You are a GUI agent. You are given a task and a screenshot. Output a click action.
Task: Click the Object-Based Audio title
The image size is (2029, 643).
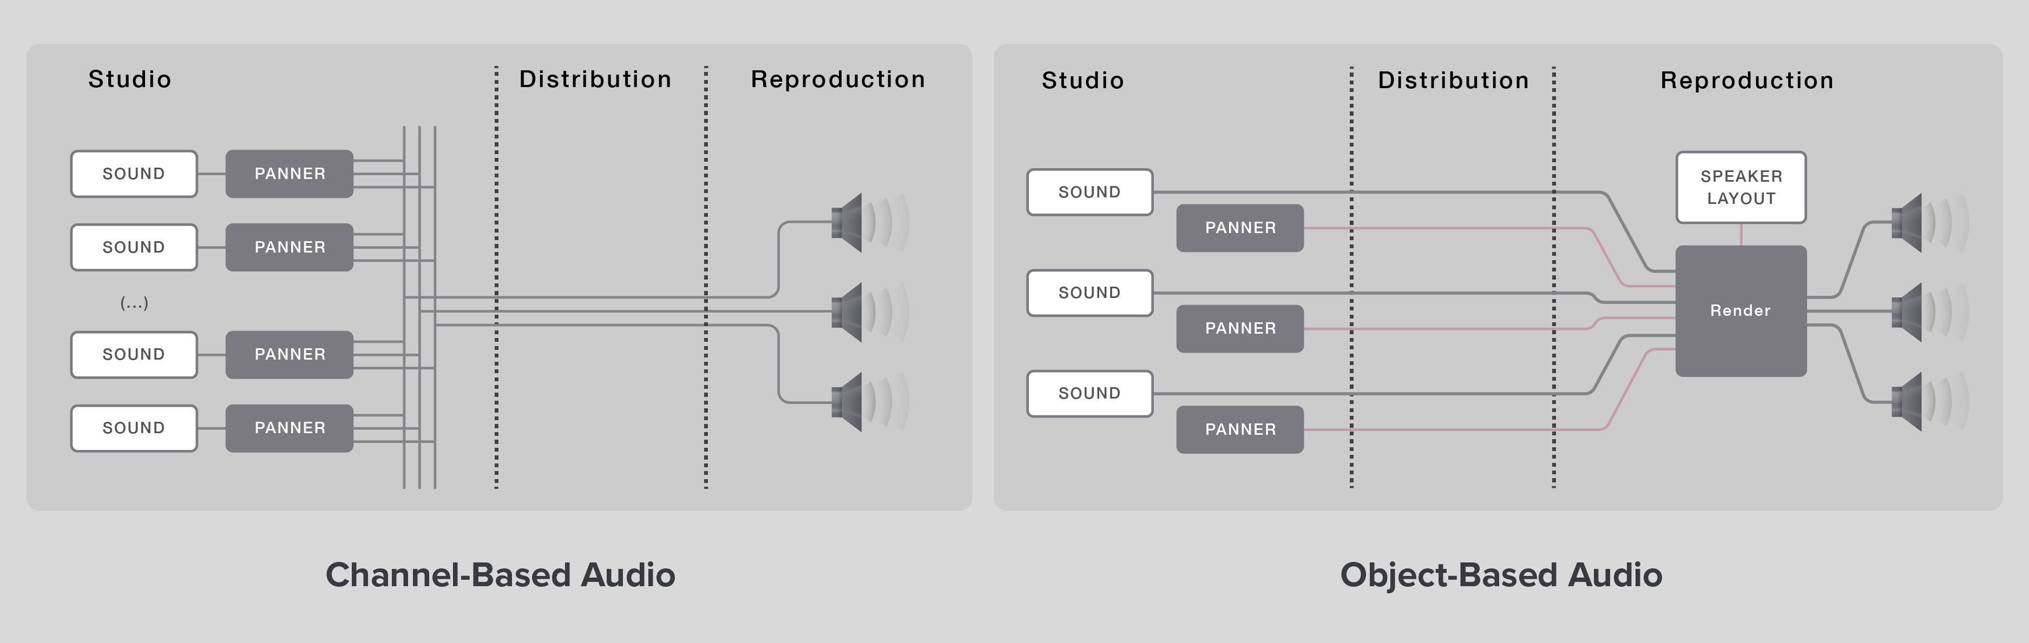pos(1501,575)
